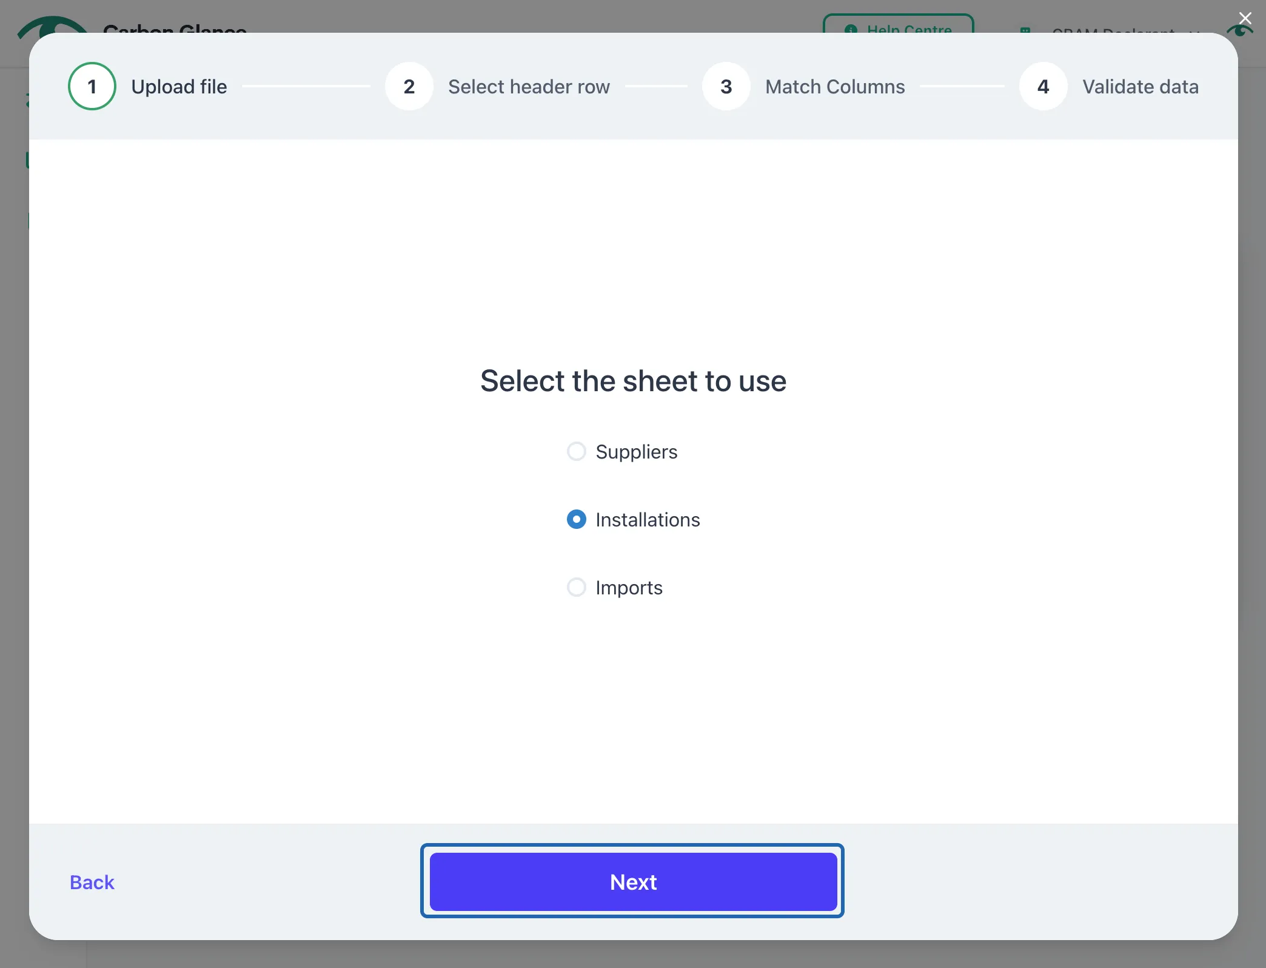Click the step 4 number circle

1043,86
